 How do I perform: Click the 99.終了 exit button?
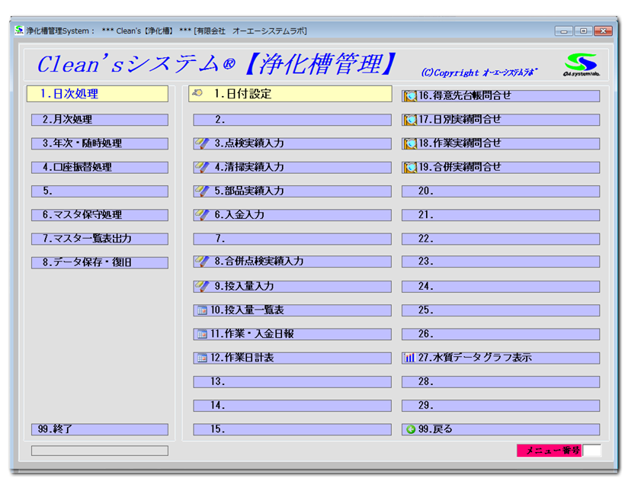100,429
